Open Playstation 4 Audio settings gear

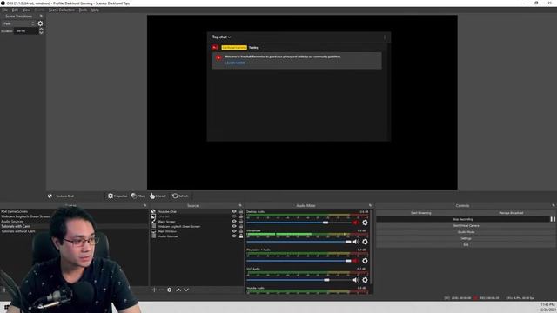(x=365, y=261)
